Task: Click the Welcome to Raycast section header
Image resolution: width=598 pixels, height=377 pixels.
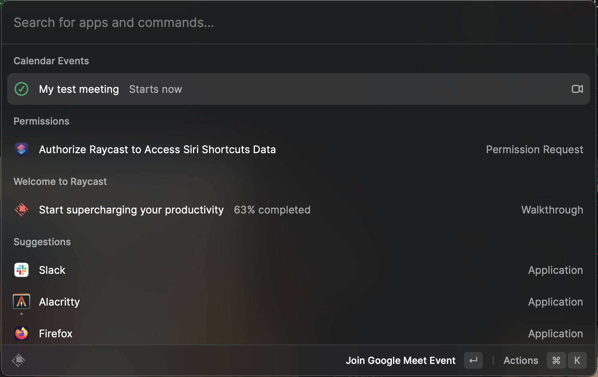Action: (x=60, y=181)
